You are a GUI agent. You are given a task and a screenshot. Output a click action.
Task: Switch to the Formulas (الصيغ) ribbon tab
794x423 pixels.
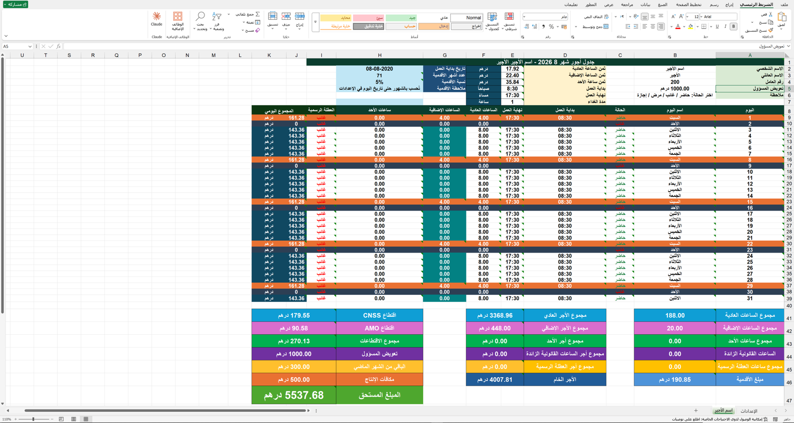[662, 4]
